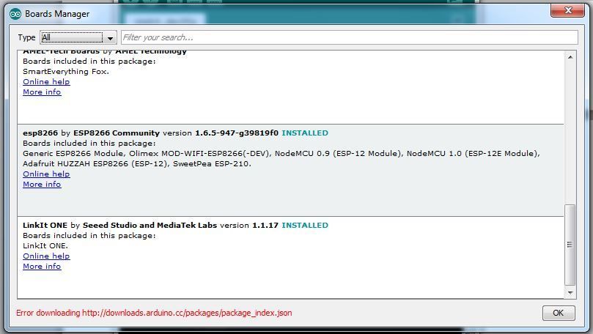Click the esp8266 INSTALLED status label
Screen dimensions: 593x334
pos(305,133)
